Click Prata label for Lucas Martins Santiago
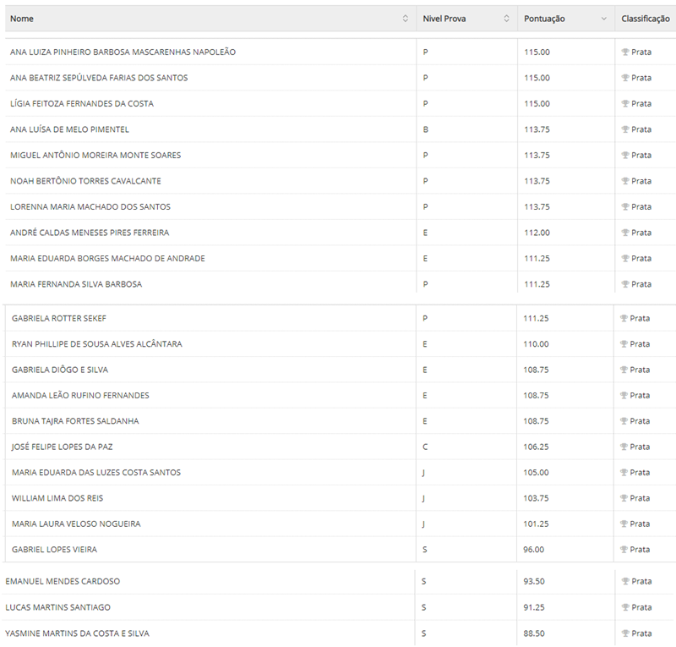The width and height of the screenshot is (676, 647). [x=641, y=607]
